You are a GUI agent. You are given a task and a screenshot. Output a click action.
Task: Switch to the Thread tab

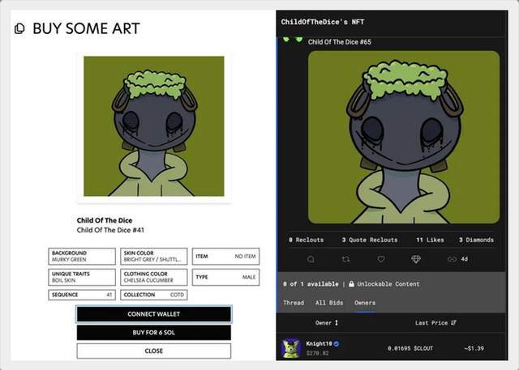293,303
